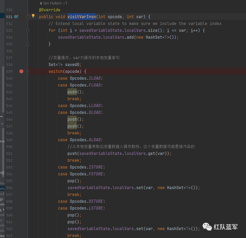This screenshot has height=238, width=246.
Task: Click 'Opcodes.ISTORE' case label
Action: tap(86, 167)
